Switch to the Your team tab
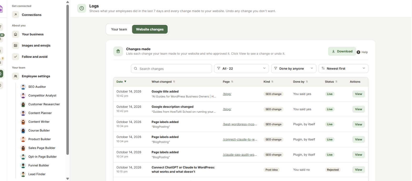 coord(119,29)
